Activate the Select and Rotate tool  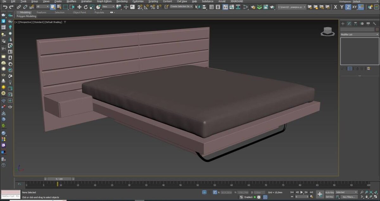[x=86, y=7]
